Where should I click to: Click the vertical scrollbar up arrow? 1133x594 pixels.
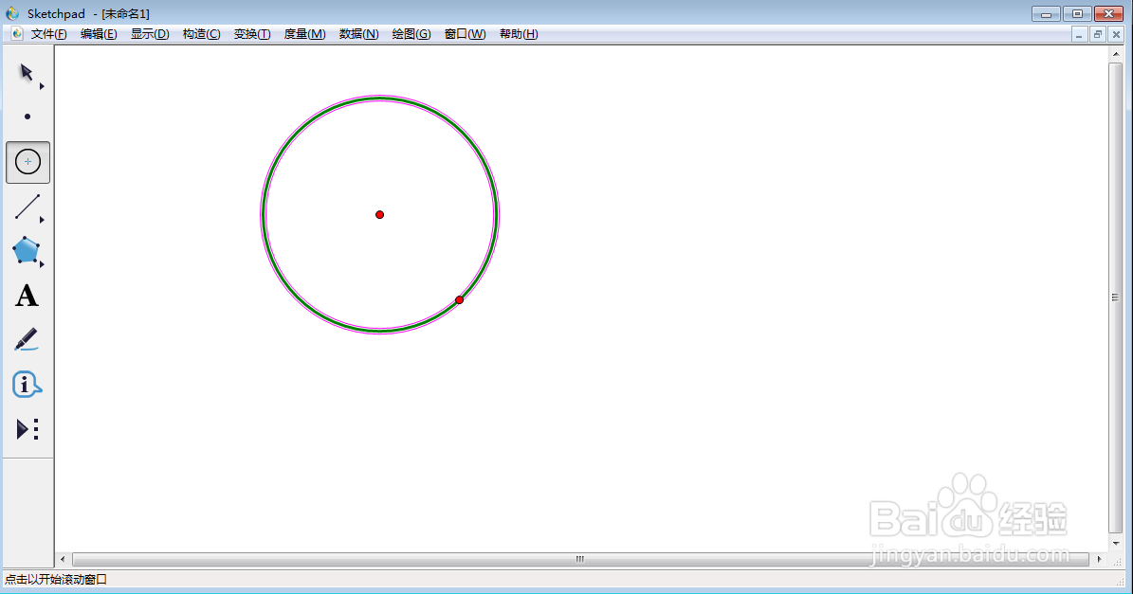(x=1116, y=53)
